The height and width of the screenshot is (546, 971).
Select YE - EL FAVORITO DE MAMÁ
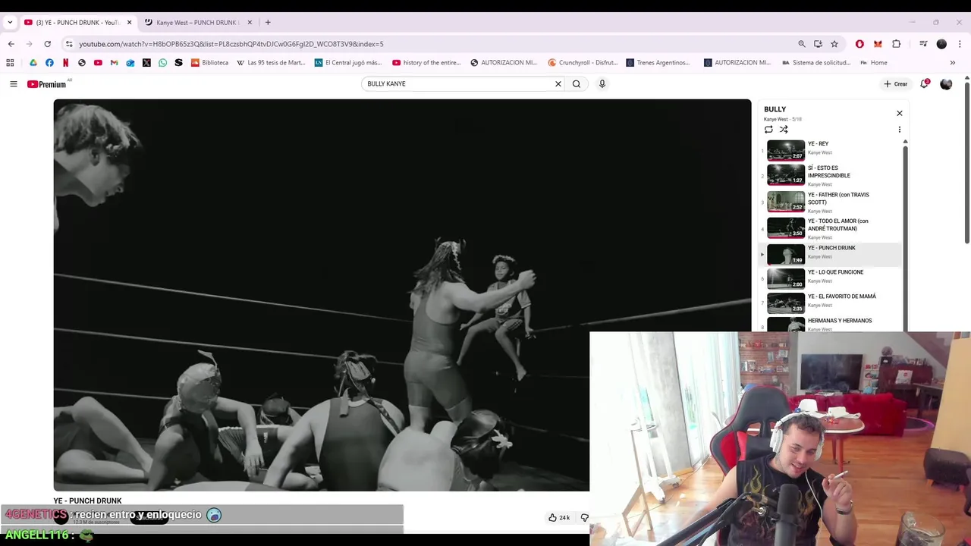830,303
